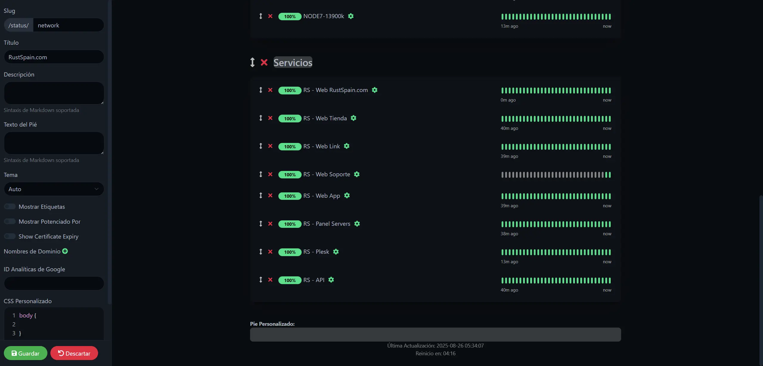This screenshot has height=366, width=763.
Task: Grab reorder handle of RS - Web Link
Action: (261, 146)
